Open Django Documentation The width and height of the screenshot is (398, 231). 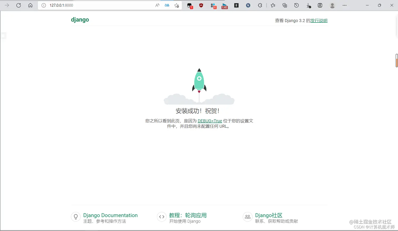tap(110, 215)
